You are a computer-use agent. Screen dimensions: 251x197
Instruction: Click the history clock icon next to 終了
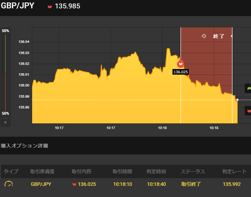pyautogui.click(x=204, y=36)
